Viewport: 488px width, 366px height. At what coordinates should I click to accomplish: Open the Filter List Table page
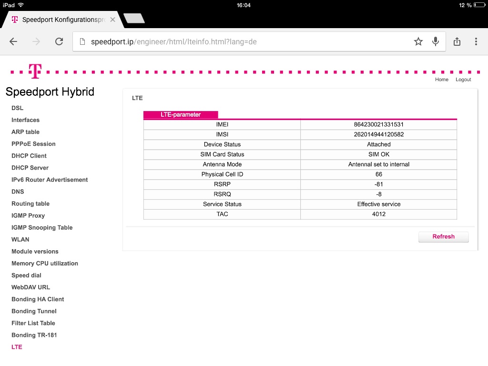(x=33, y=323)
